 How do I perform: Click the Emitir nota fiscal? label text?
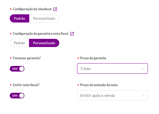tap(26, 85)
